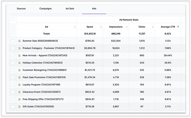
Task: Open ad Loyalty Program (7242242197199)
Action: (41, 84)
